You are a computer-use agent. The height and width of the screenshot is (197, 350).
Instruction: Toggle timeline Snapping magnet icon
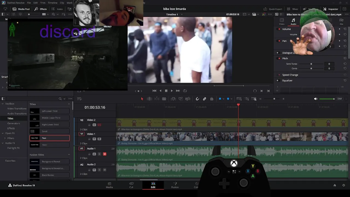197,99
